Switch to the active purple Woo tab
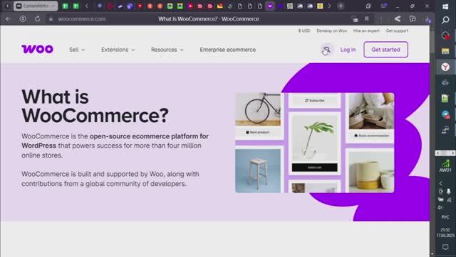The height and width of the screenshot is (257, 456). 270,6
